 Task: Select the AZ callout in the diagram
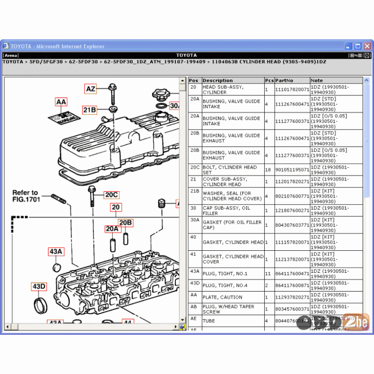click(91, 89)
